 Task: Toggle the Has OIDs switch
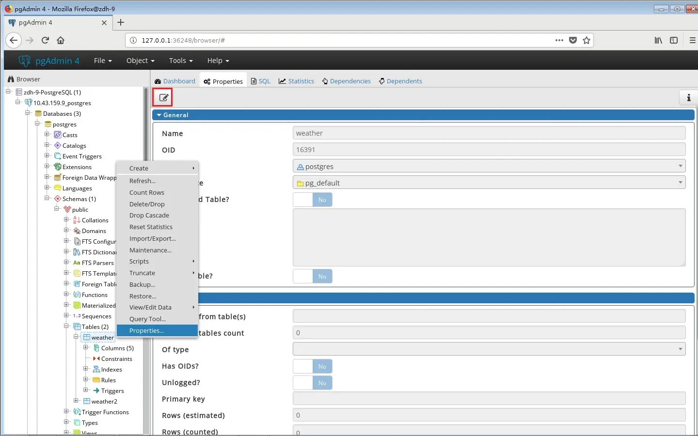pos(313,366)
